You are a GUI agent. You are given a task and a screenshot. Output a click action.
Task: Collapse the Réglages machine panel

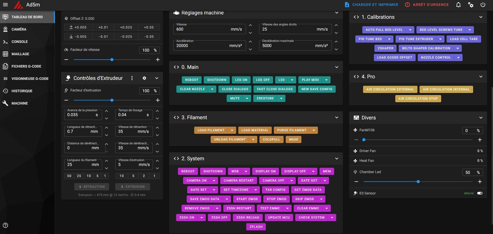point(337,13)
